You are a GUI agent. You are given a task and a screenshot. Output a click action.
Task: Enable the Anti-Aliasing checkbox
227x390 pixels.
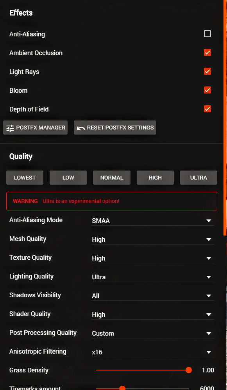[x=207, y=34]
